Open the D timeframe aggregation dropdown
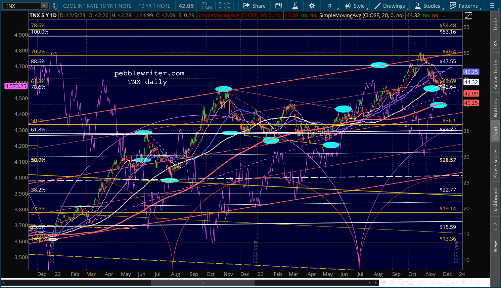The image size is (501, 288). click(x=330, y=6)
